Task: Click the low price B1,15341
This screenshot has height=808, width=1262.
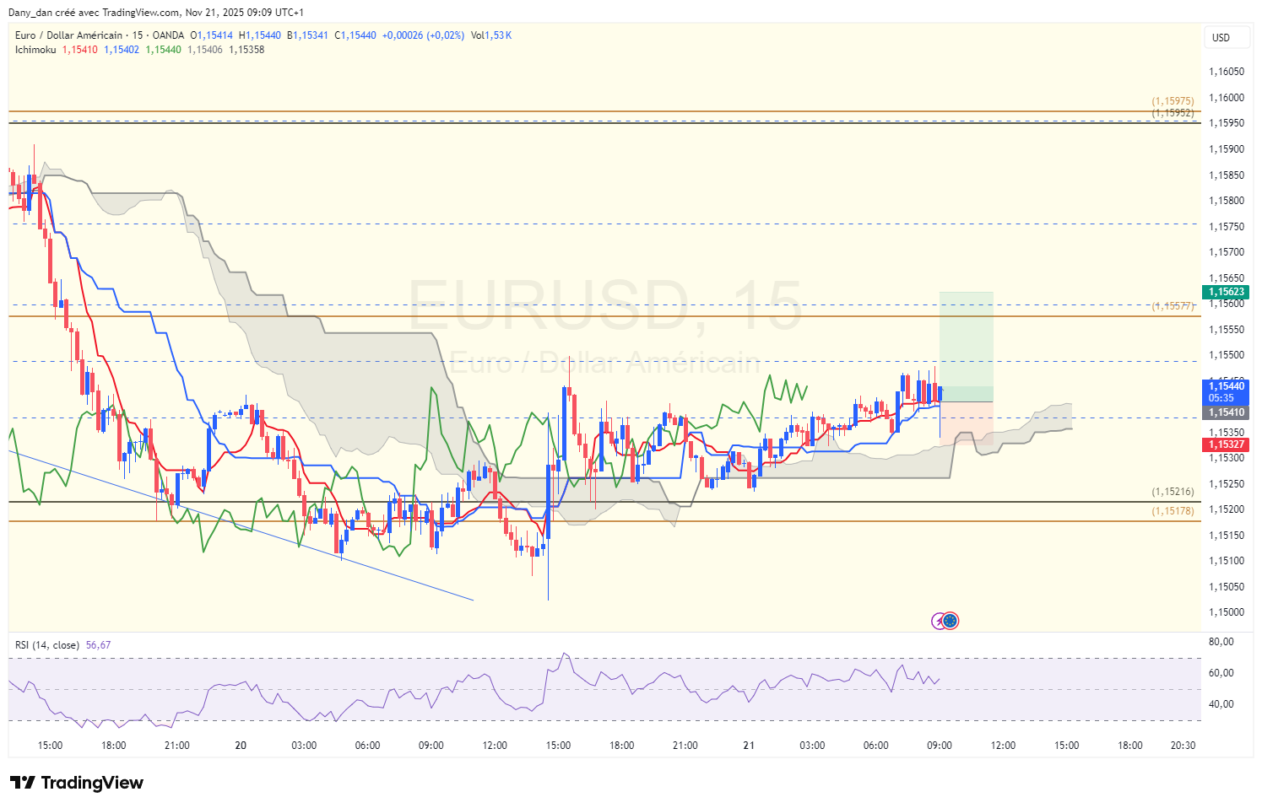Action: pos(308,35)
